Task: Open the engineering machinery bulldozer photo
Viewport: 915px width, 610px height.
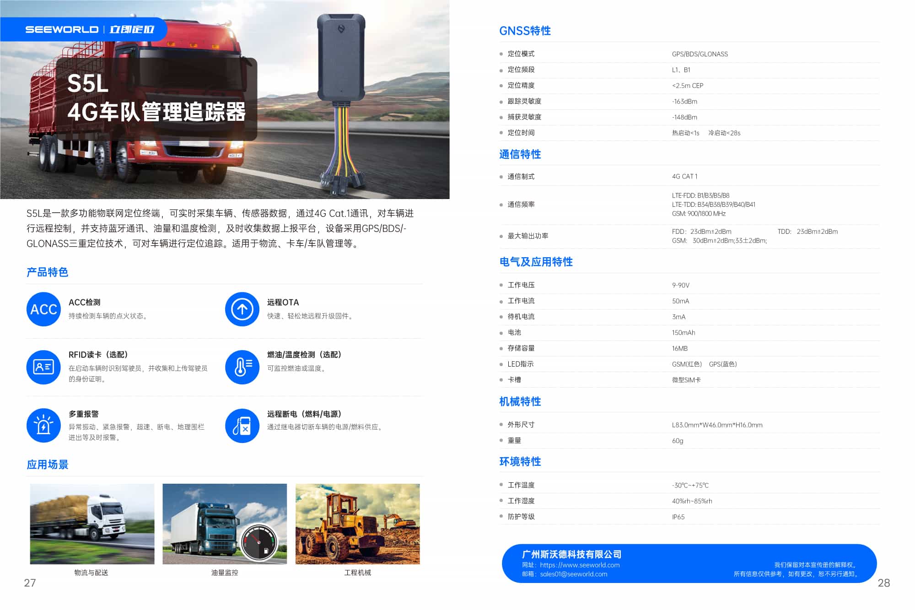Action: pyautogui.click(x=357, y=524)
